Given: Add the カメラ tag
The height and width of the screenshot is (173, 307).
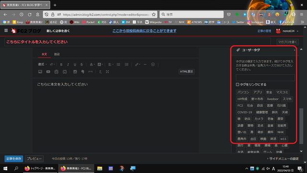Looking at the screenshot, I should [x=259, y=119].
